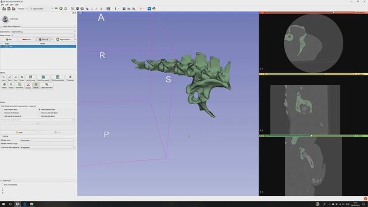368x207 pixels.
Task: Select the Fill between slices effect
Action: [57, 78]
